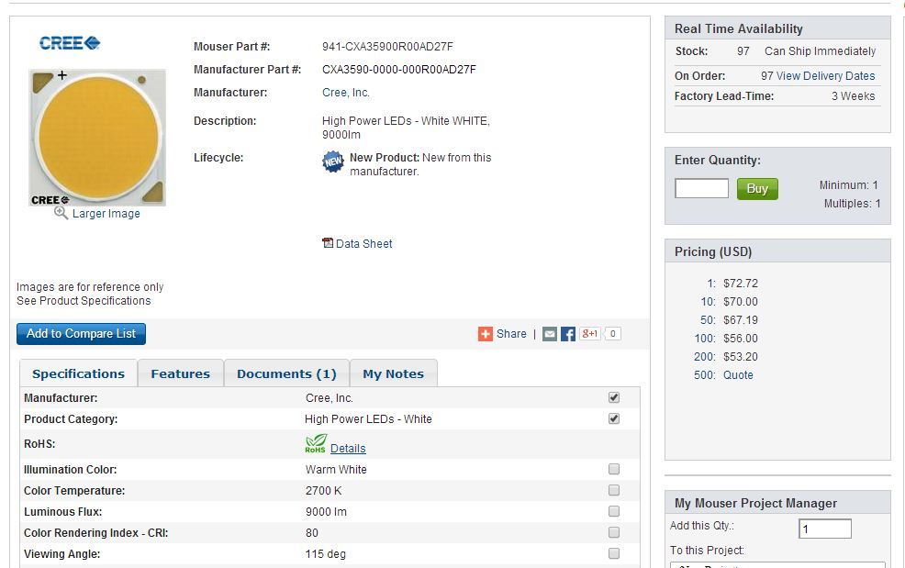Click the Add this Qty input field
This screenshot has height=568, width=905.
pos(825,529)
